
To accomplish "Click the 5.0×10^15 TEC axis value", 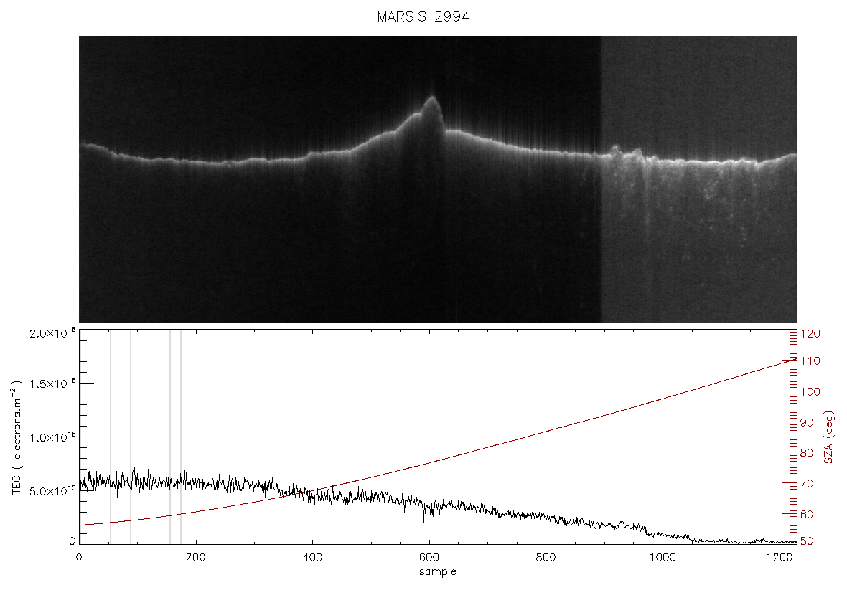I will [52, 491].
